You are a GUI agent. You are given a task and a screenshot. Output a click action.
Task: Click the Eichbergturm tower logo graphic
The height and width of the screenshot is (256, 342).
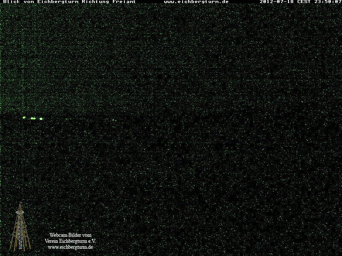tap(20, 227)
